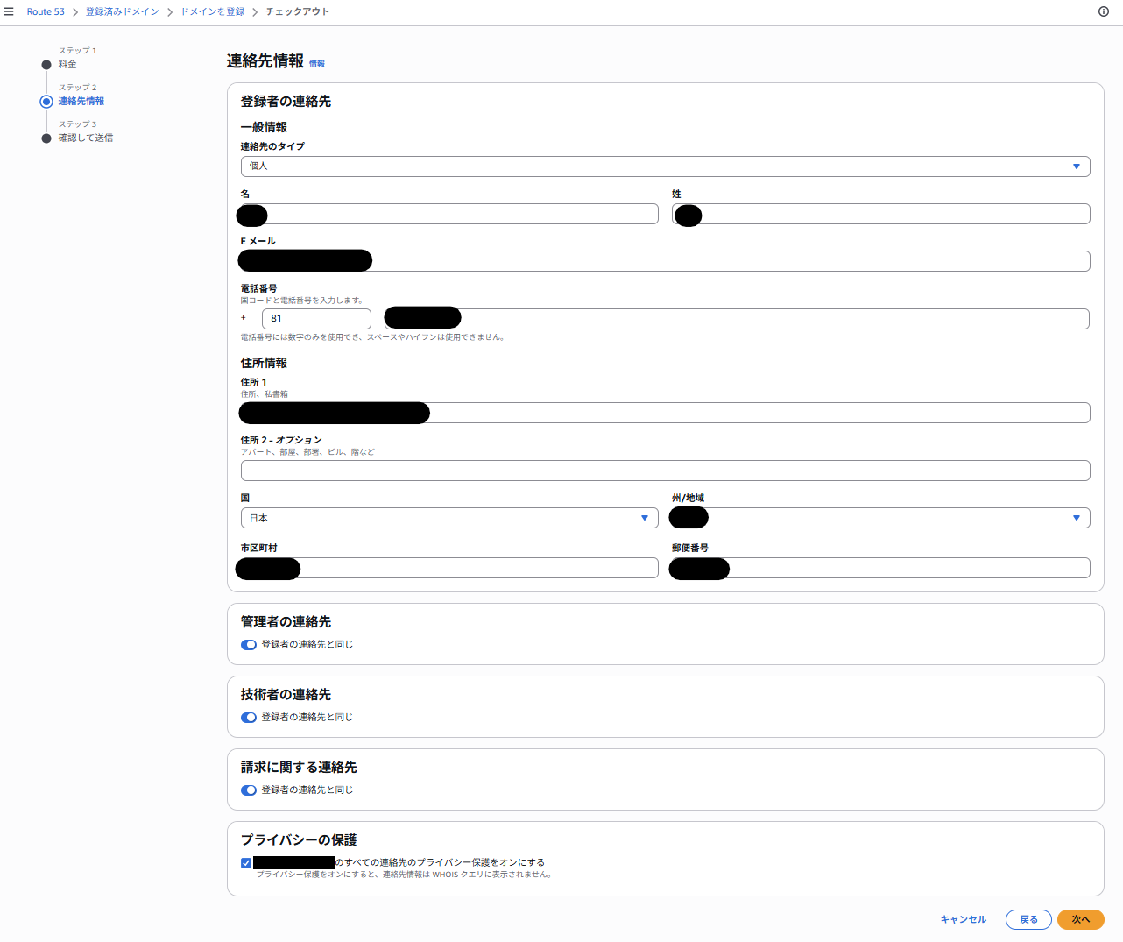Click the 姓 last name field
1123x942 pixels.
(881, 214)
